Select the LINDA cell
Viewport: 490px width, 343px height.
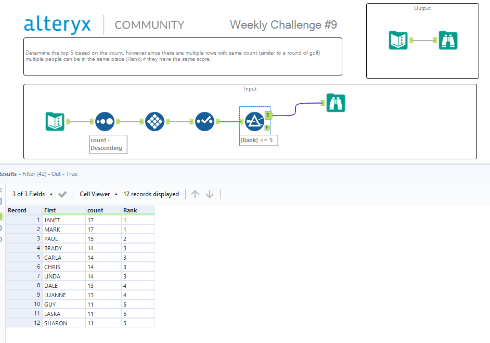(64, 276)
